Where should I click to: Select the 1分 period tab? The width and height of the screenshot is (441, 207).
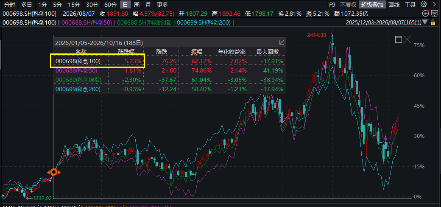tap(43, 4)
